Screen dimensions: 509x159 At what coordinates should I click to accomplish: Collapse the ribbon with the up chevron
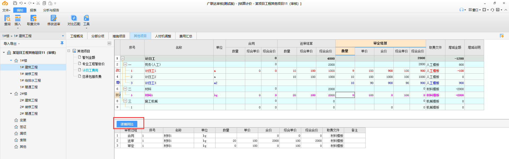506,10
